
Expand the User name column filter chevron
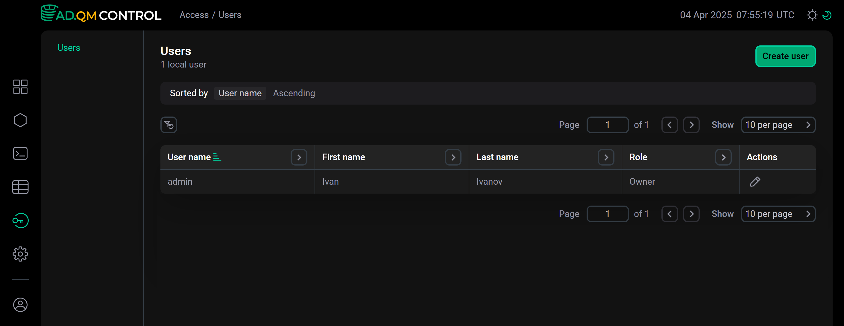(298, 157)
